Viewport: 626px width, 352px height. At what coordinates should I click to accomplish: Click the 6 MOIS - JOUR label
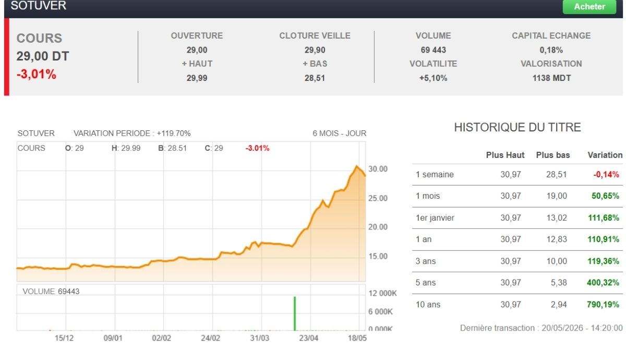340,133
